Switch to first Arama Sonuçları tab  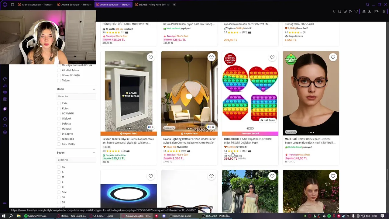pos(35,5)
